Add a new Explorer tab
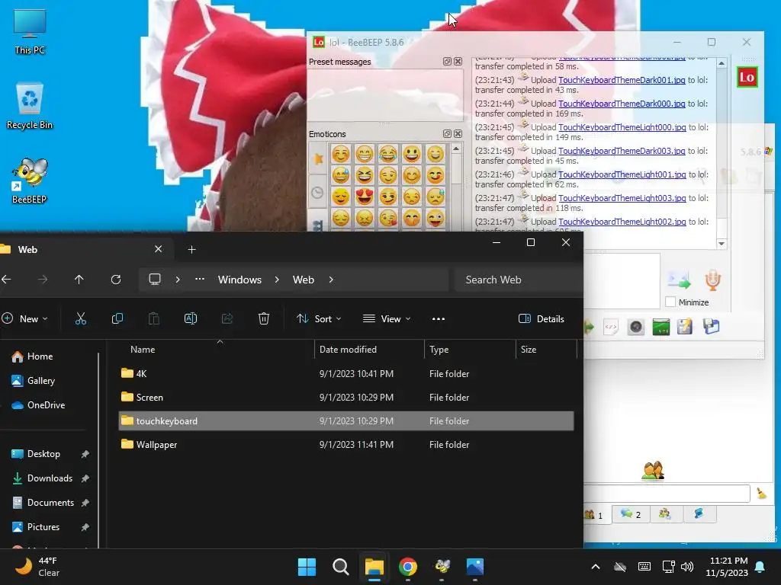This screenshot has height=585, width=781. (x=191, y=249)
